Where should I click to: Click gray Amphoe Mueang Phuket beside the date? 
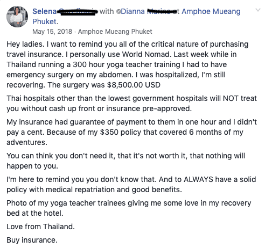(x=115, y=32)
